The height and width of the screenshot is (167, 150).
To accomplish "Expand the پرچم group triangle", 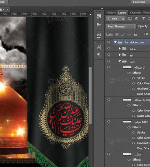I will coord(120,48).
